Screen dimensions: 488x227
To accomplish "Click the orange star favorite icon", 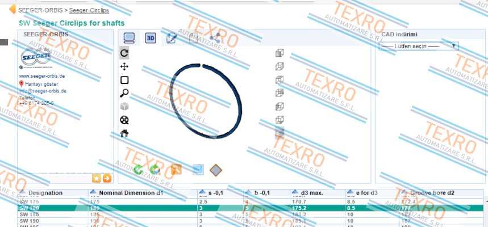I will pyautogui.click(x=97, y=178).
